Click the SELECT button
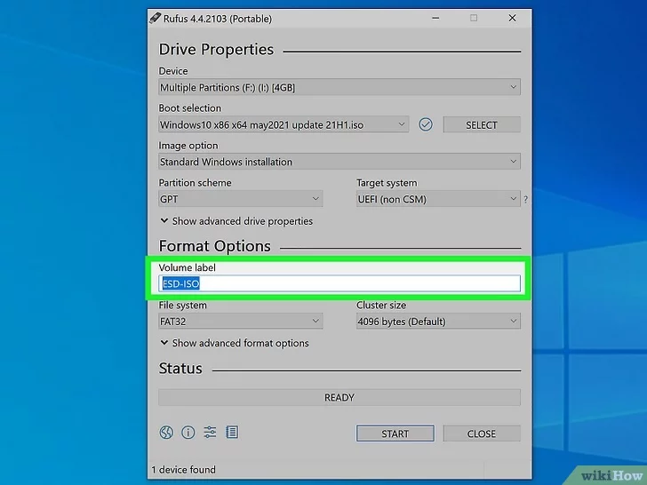 point(482,124)
